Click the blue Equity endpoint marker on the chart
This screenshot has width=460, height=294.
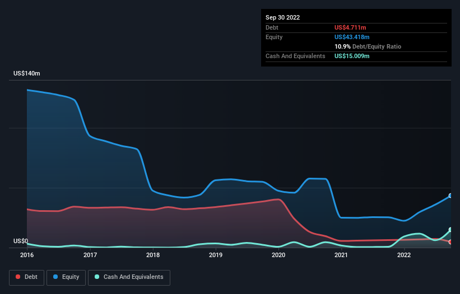[x=450, y=196]
